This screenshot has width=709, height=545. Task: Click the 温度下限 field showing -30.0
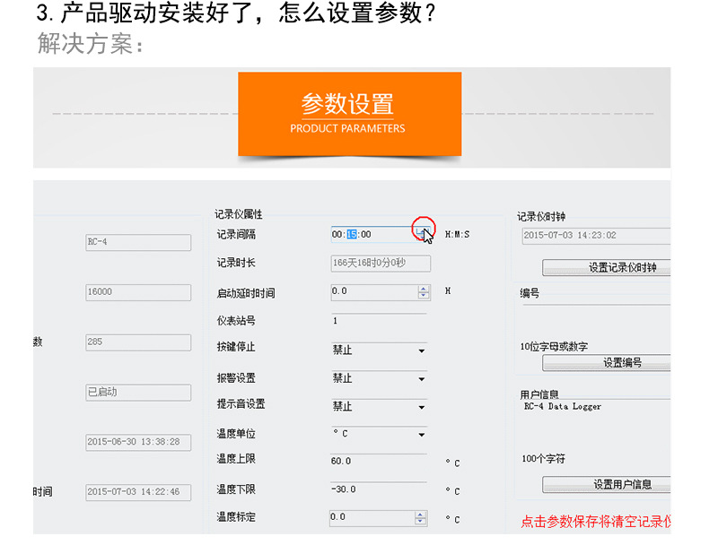tap(379, 489)
